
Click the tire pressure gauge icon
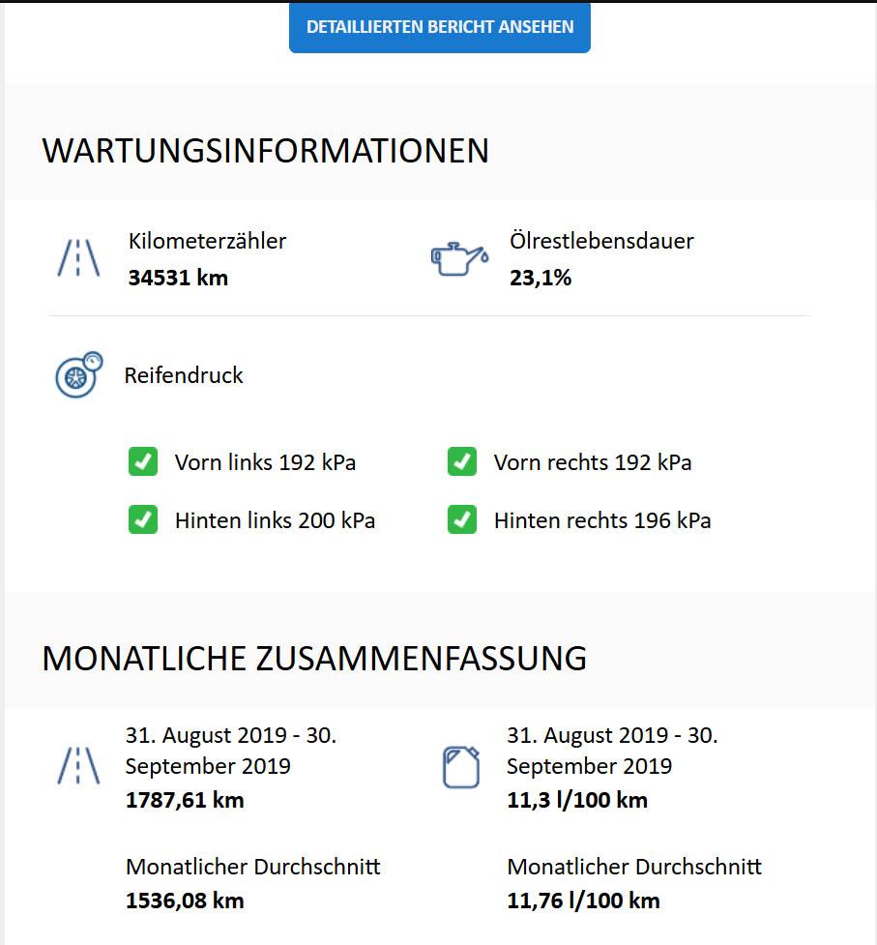(x=79, y=374)
